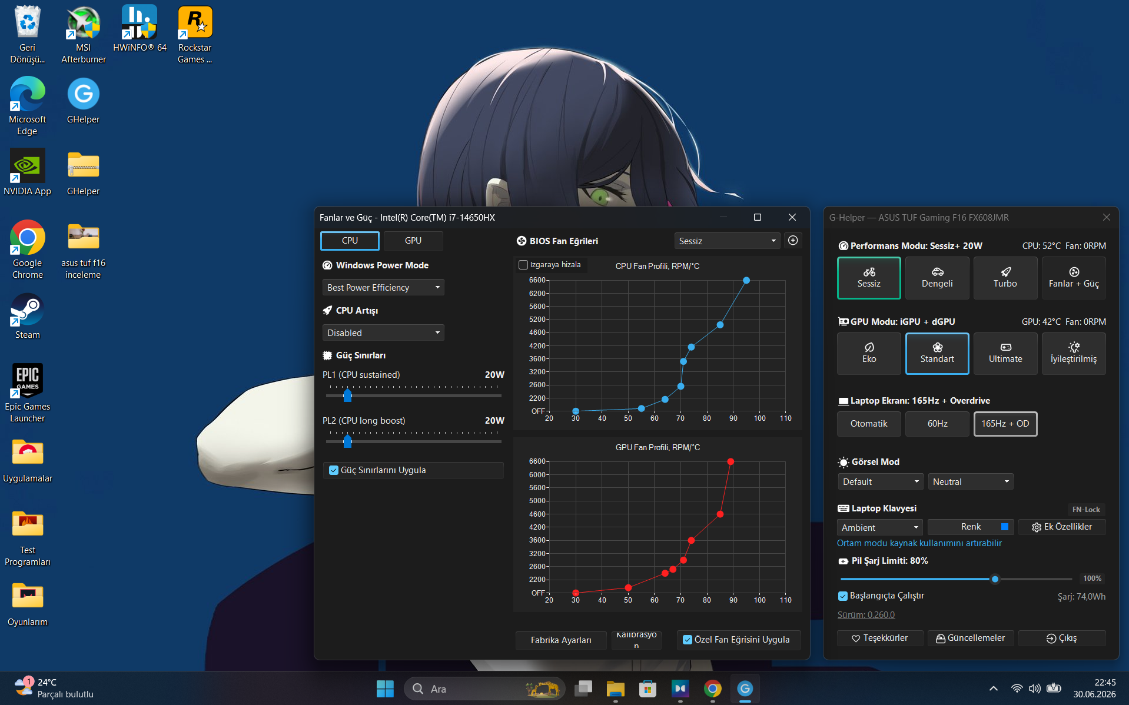Open the keyboard Ambient mode dropdown
This screenshot has width=1129, height=705.
880,527
